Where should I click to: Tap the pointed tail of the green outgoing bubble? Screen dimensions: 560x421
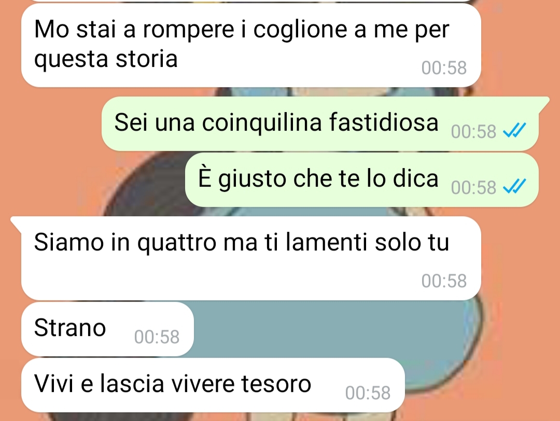click(x=543, y=102)
